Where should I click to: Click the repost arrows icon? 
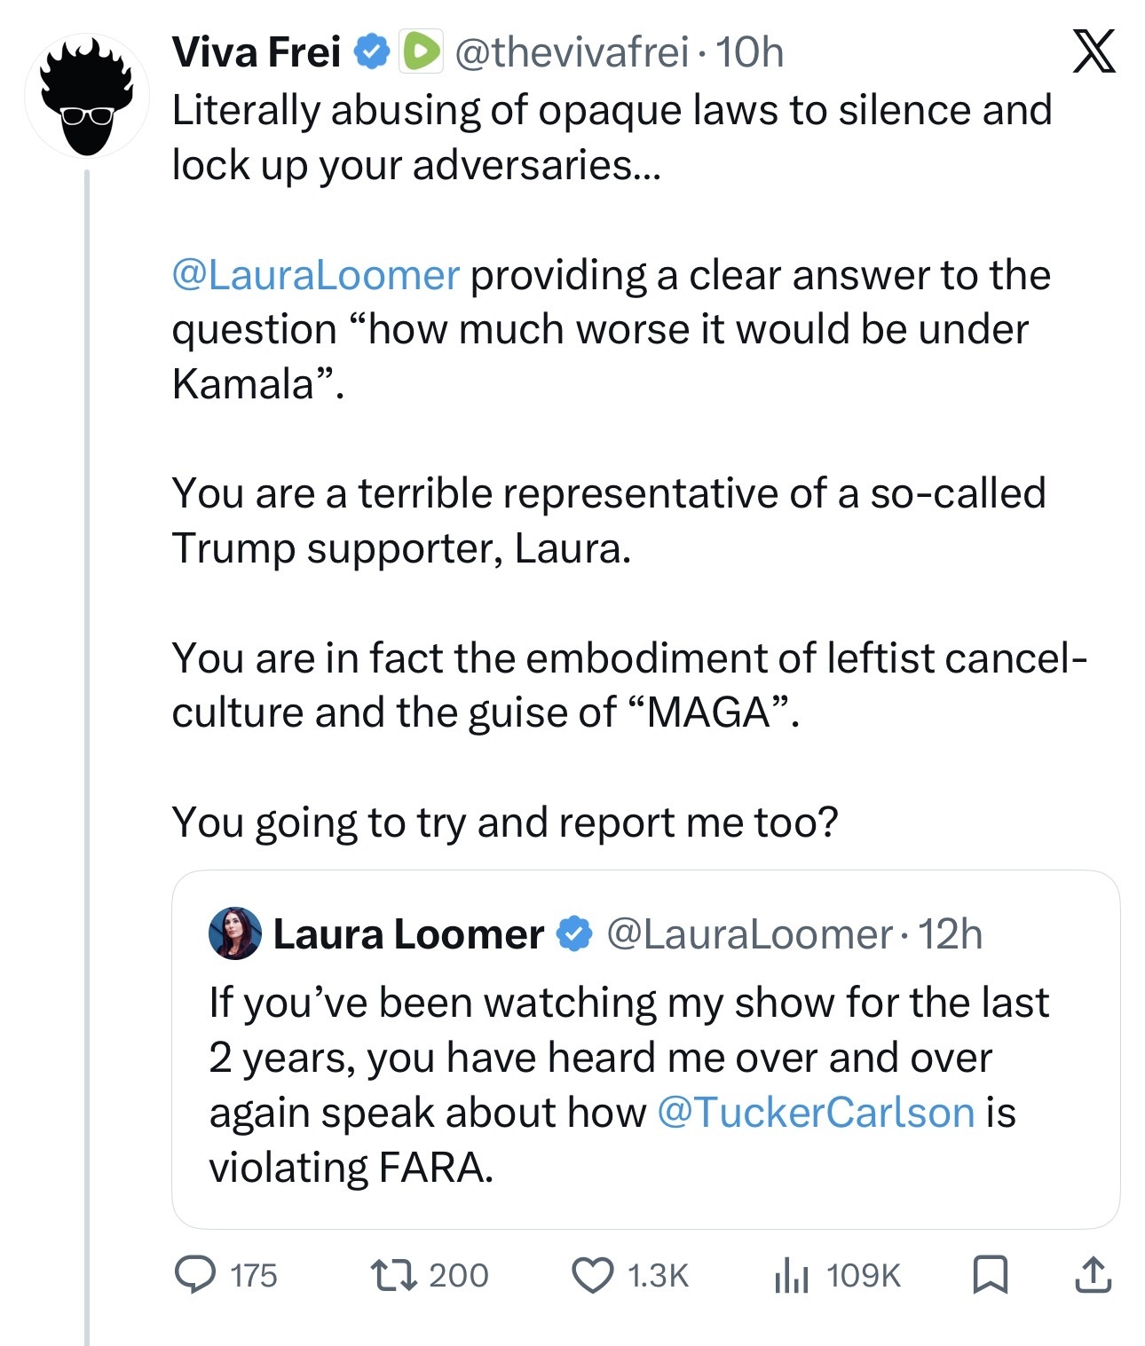(393, 1275)
